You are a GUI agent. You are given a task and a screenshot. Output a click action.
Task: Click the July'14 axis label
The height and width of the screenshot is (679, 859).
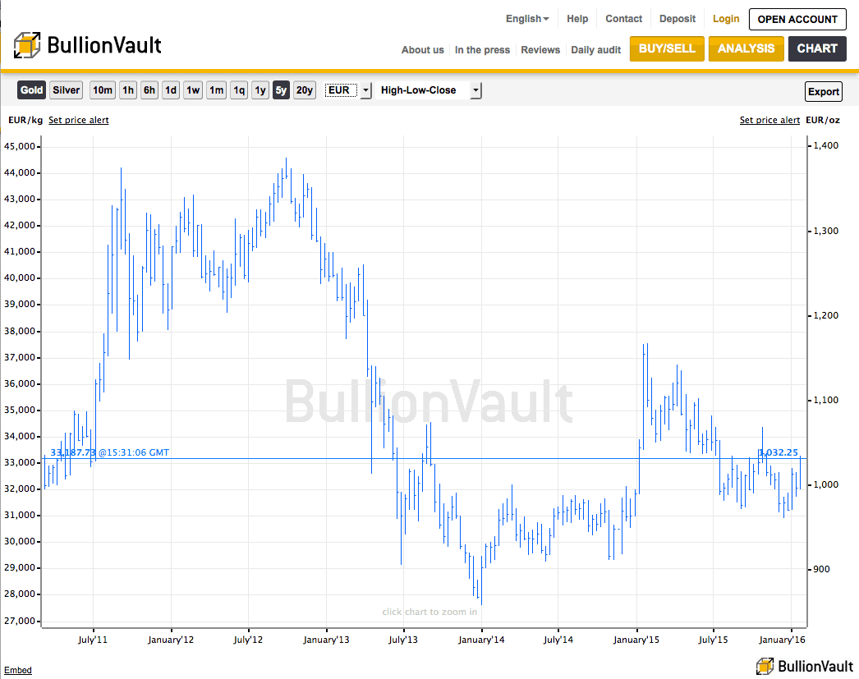pyautogui.click(x=558, y=640)
